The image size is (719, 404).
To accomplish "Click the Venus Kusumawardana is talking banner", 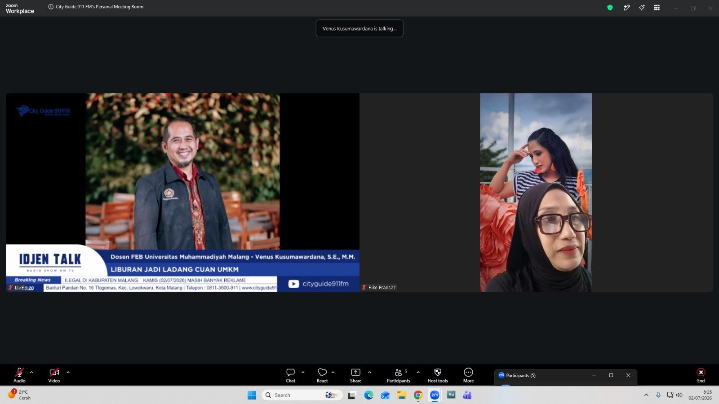I will (359, 28).
